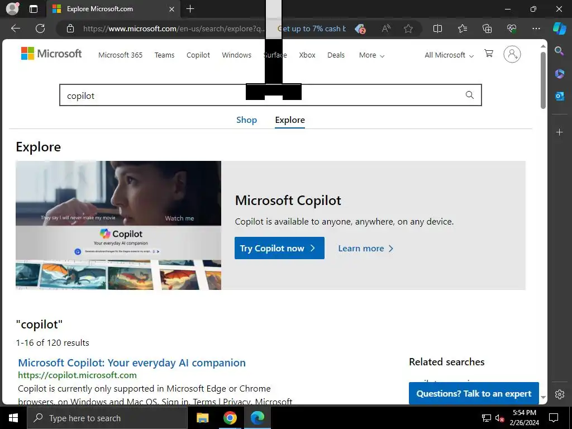Open Windows nav item
This screenshot has height=429, width=572.
[x=236, y=55]
